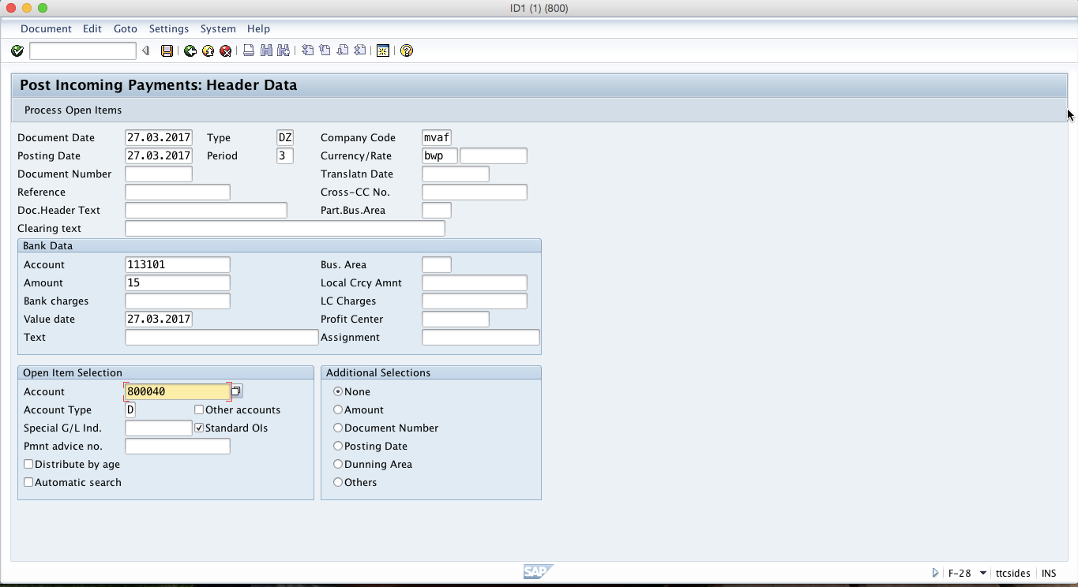Select the Others radio button
This screenshot has height=587, width=1078.
[338, 482]
